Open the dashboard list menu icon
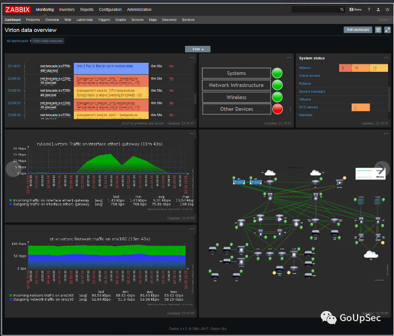 pos(378,30)
